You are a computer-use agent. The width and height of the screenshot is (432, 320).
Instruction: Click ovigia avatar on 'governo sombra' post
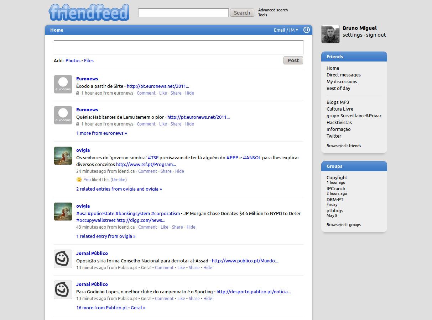[x=63, y=156]
